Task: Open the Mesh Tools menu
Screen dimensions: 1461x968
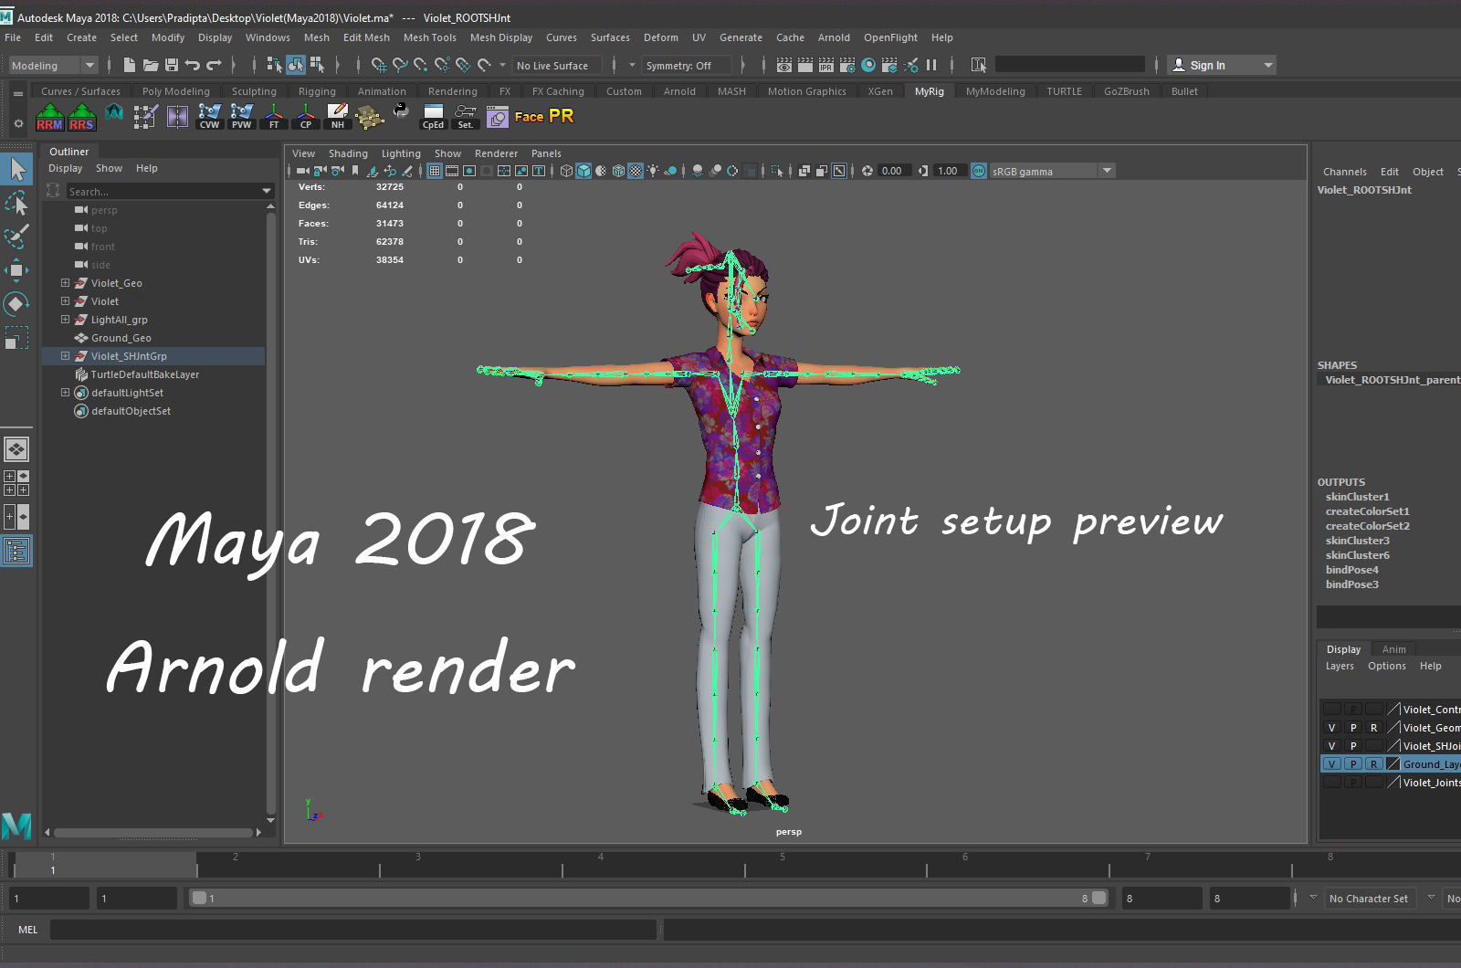Action: [429, 37]
